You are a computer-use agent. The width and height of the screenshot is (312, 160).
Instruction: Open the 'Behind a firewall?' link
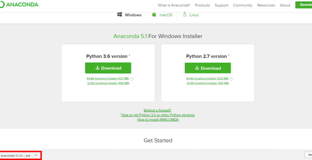pos(157,110)
